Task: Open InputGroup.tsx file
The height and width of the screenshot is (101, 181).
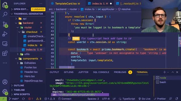Action: pos(33,81)
